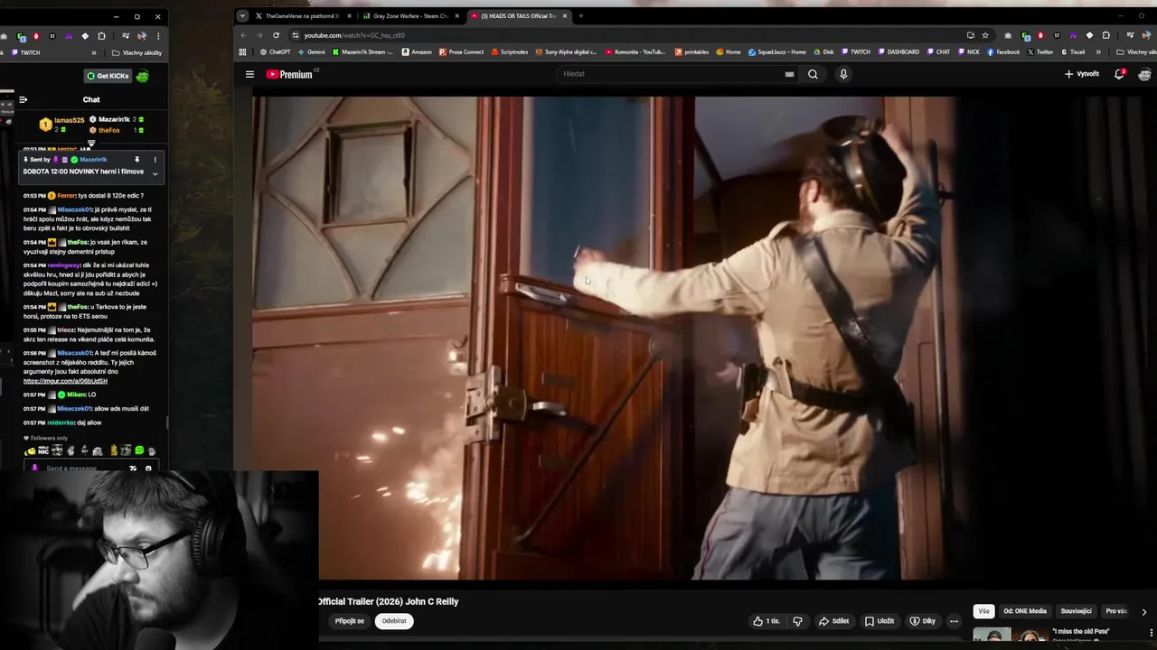Click the youtube.com address bar
This screenshot has width=1157, height=650.
click(x=633, y=35)
